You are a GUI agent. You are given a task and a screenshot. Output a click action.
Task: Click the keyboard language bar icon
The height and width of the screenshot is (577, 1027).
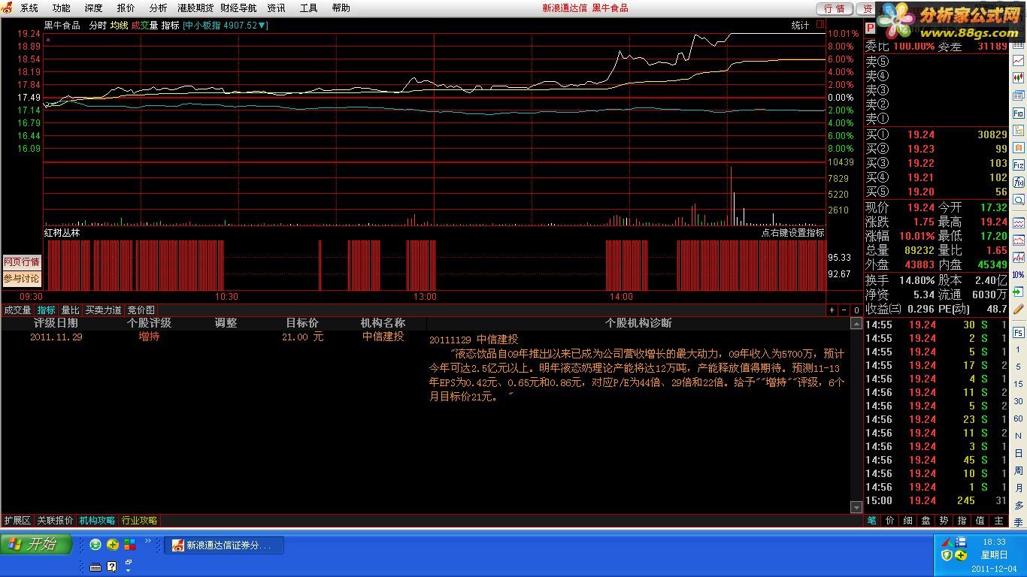[95, 566]
